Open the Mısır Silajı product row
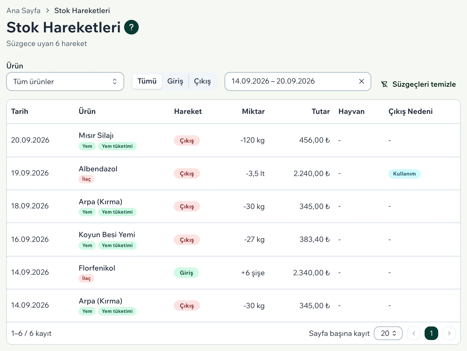This screenshot has height=351, width=467. (x=233, y=140)
